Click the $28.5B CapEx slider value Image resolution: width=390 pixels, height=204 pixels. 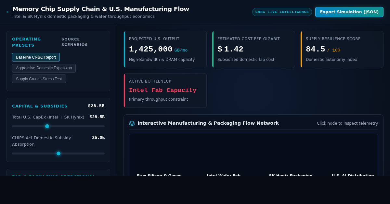point(97,117)
